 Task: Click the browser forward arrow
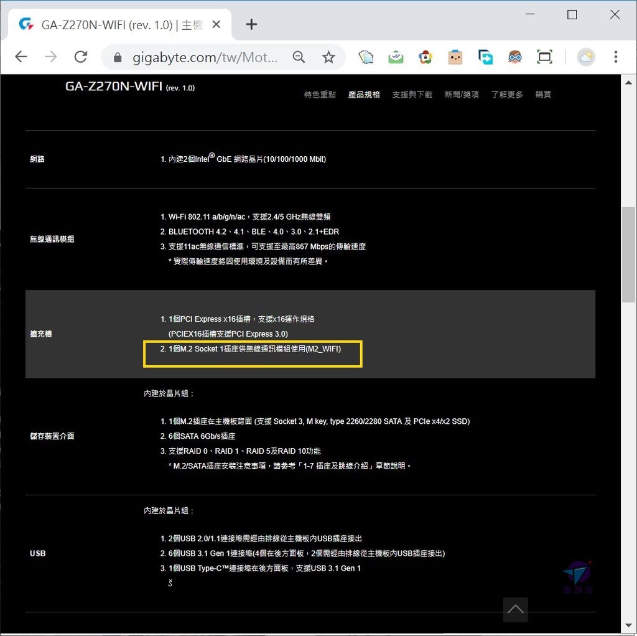(51, 57)
